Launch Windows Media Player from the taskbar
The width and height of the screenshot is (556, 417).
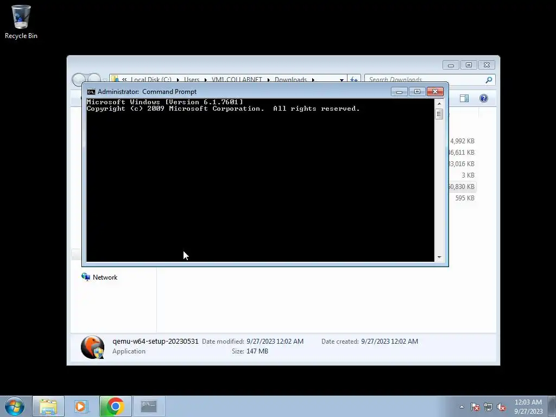coord(80,406)
